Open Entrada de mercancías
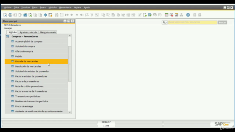Viewport: 235px width, 132px height. 36,61
